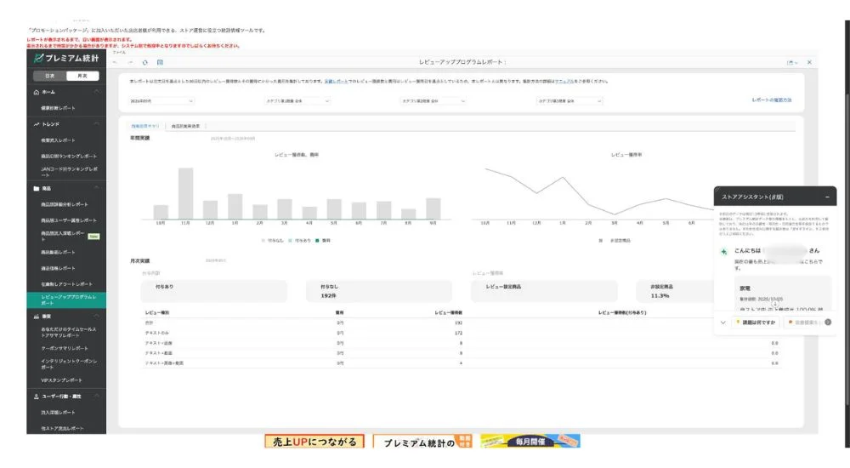Close the report with the X icon
Screen dimensions: 850x468
[x=809, y=62]
